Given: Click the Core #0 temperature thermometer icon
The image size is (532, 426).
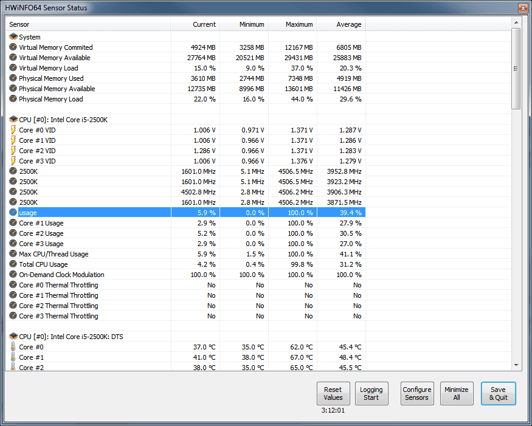Looking at the screenshot, I should click(13, 346).
